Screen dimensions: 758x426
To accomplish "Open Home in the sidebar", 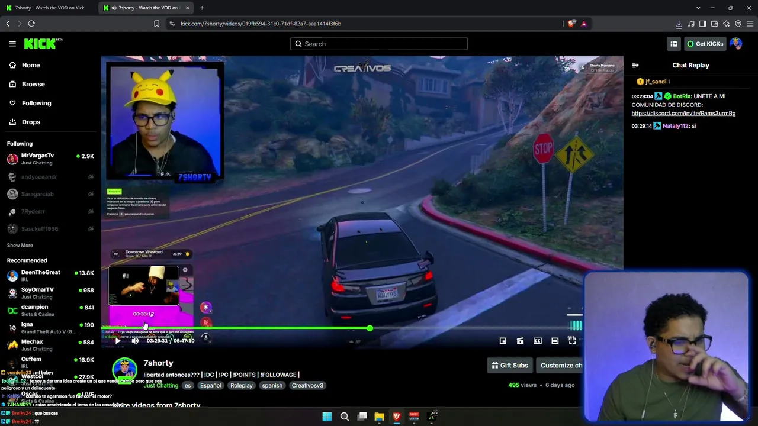I will [31, 65].
